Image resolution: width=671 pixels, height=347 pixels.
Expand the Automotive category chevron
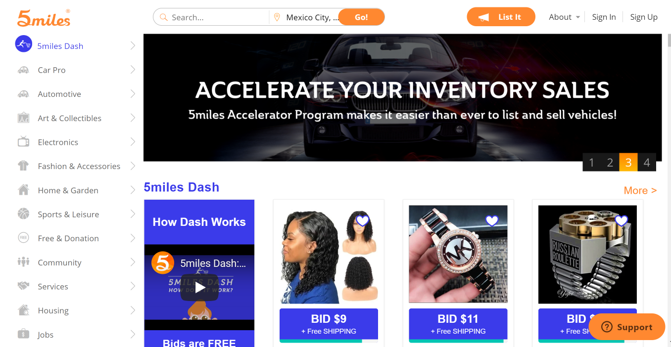click(x=133, y=93)
